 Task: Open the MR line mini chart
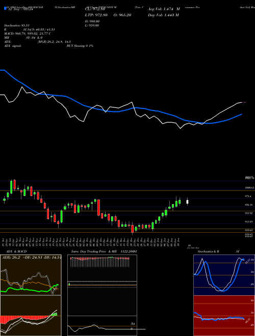[x=102, y=326]
